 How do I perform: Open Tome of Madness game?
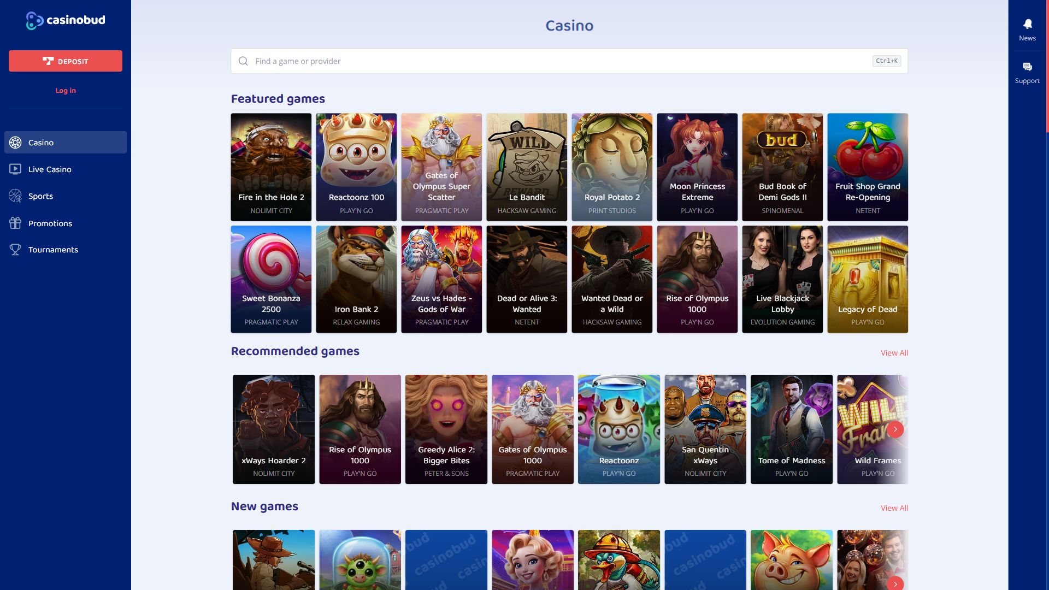pyautogui.click(x=792, y=429)
